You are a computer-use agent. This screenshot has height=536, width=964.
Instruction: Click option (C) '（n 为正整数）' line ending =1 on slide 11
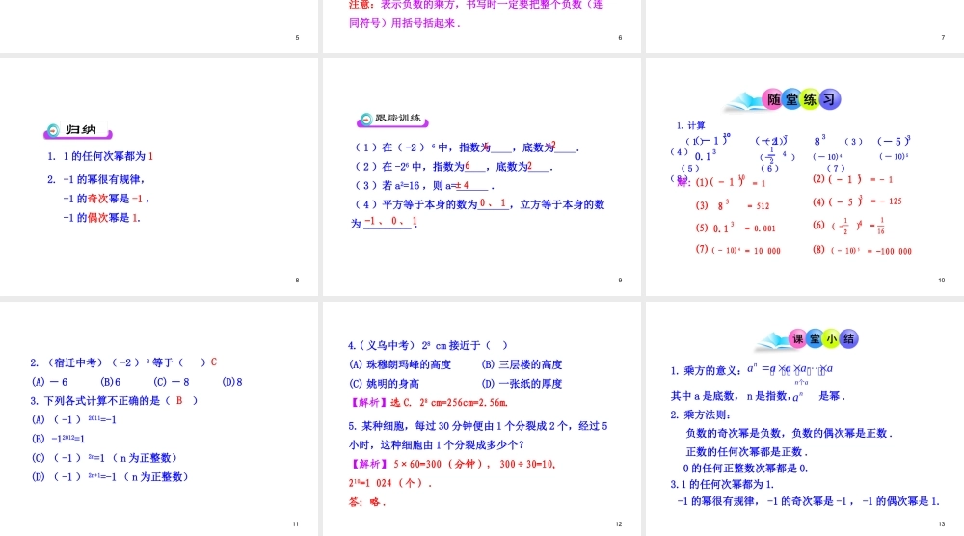coord(104,458)
